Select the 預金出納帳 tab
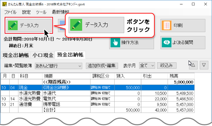The width and height of the screenshot is (212, 126). tap(70, 55)
